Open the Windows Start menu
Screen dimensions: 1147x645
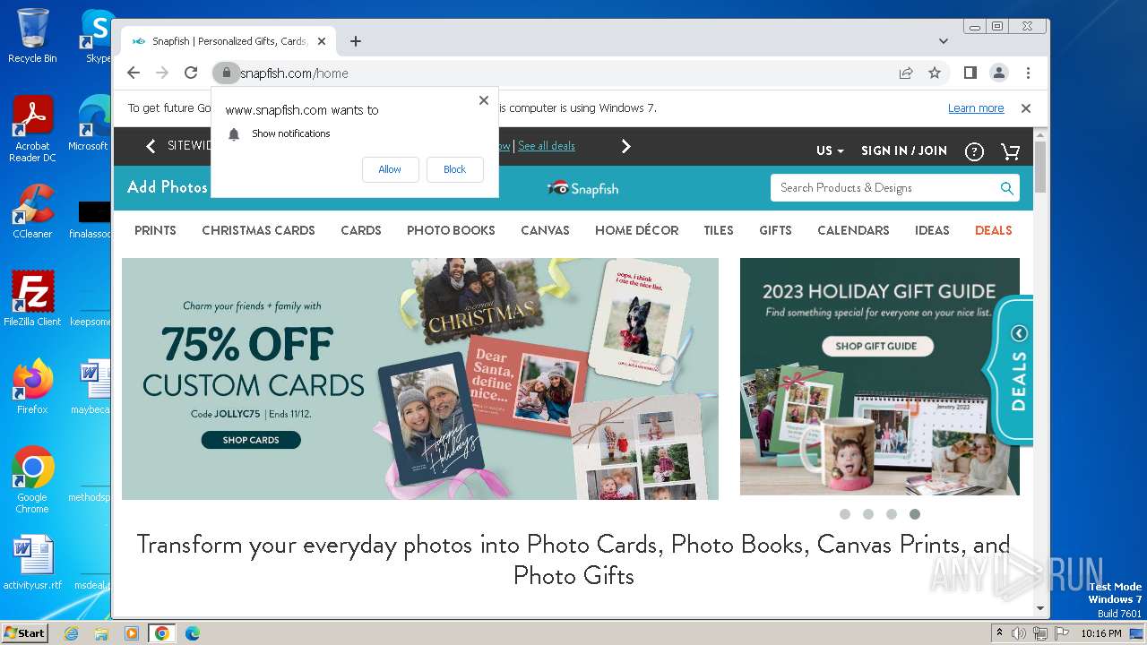tap(24, 632)
